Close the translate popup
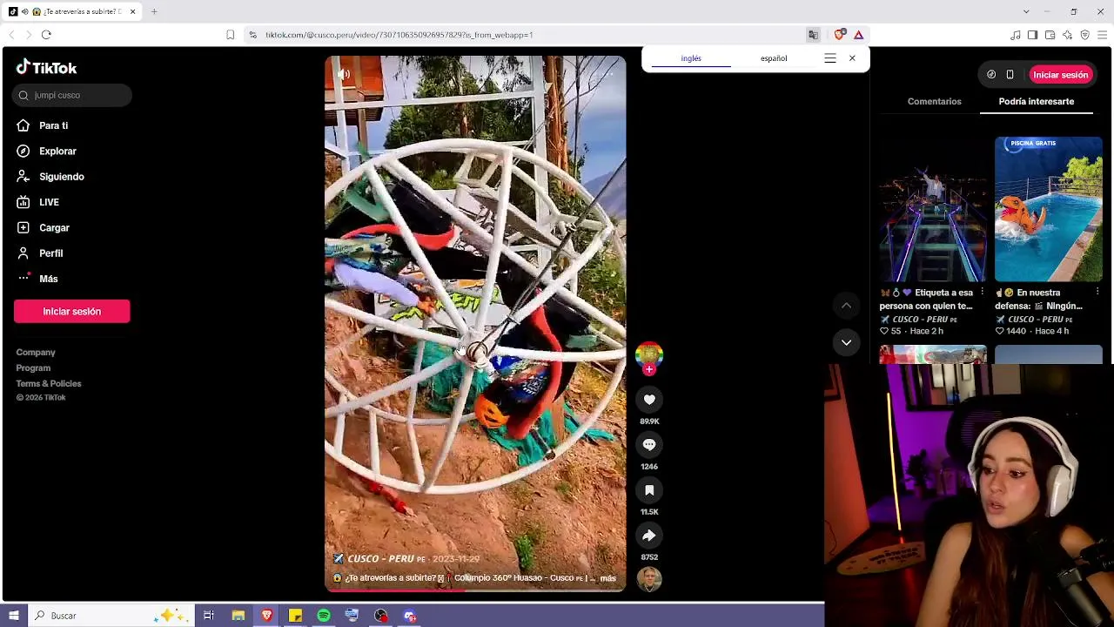Image resolution: width=1114 pixels, height=627 pixels. (852, 58)
